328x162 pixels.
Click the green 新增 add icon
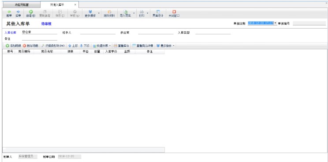click(31, 12)
